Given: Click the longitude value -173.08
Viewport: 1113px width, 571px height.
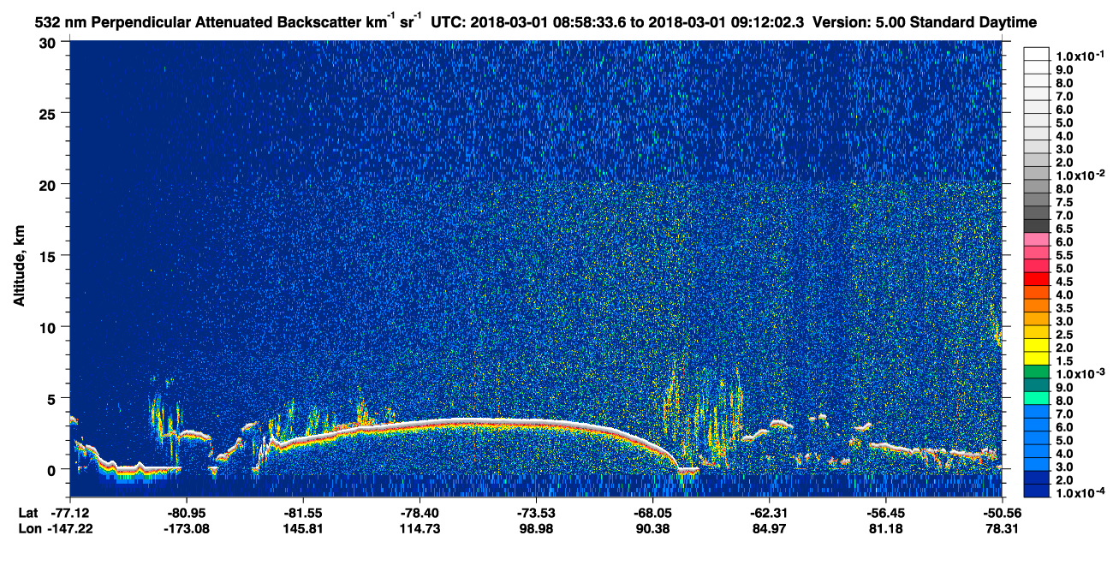Looking at the screenshot, I should click(x=186, y=528).
